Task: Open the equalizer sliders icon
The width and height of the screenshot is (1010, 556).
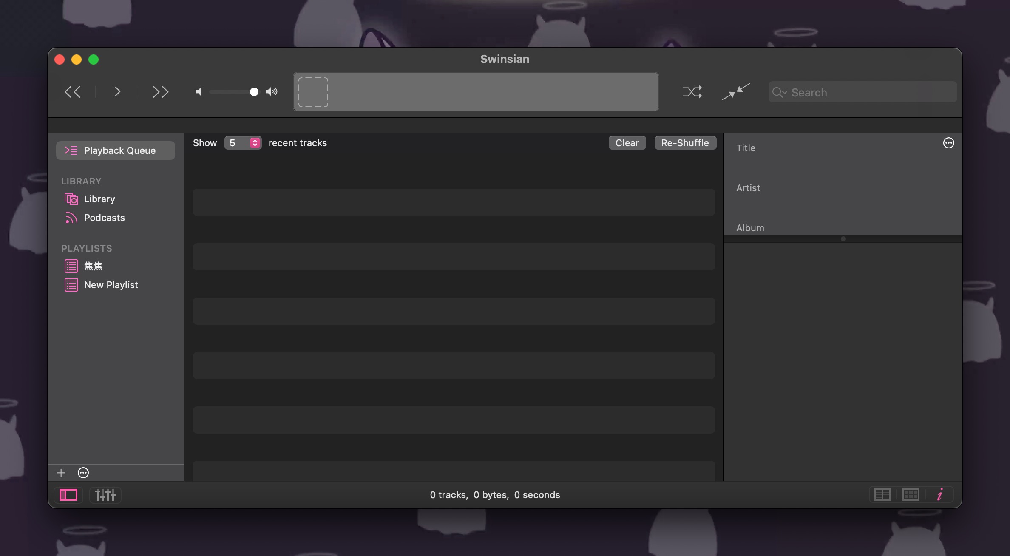Action: 105,495
